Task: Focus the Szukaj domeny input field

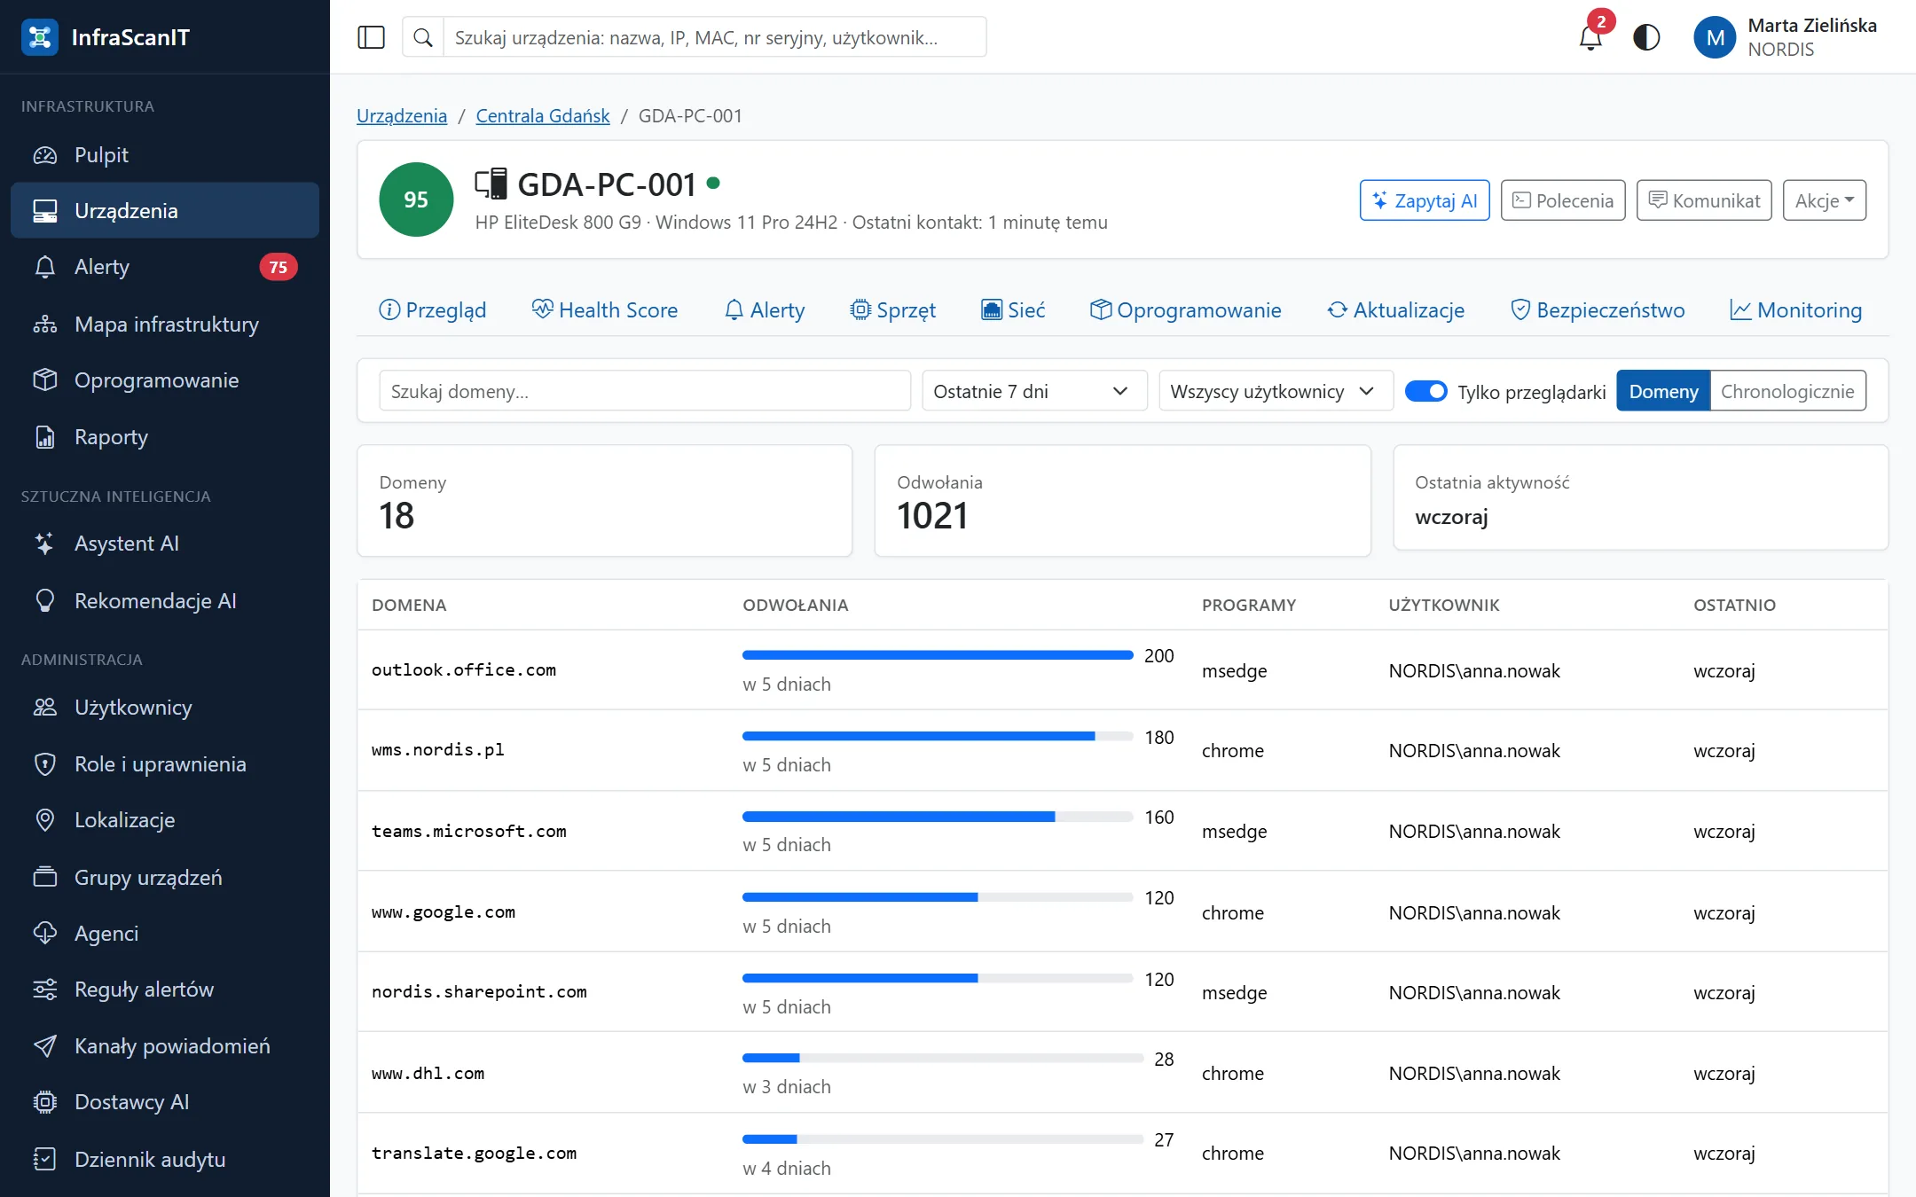Action: click(645, 391)
